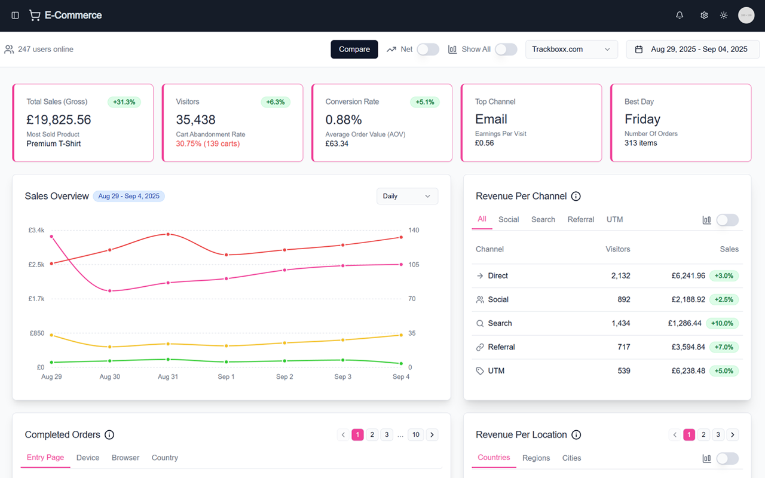Open the date range picker
Viewport: 765px width, 478px height.
pos(692,49)
